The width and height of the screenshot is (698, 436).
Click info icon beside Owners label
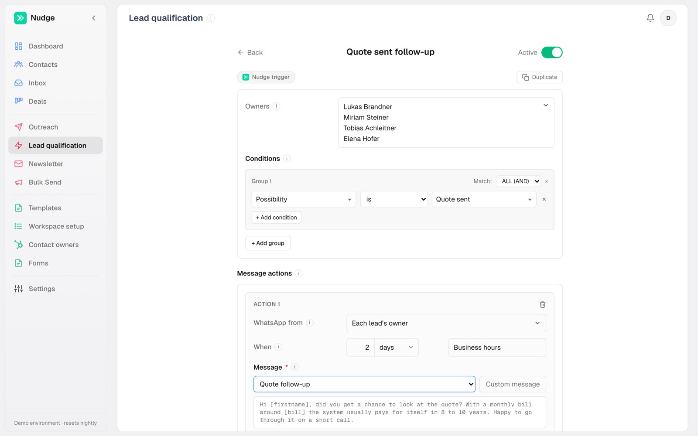(276, 106)
